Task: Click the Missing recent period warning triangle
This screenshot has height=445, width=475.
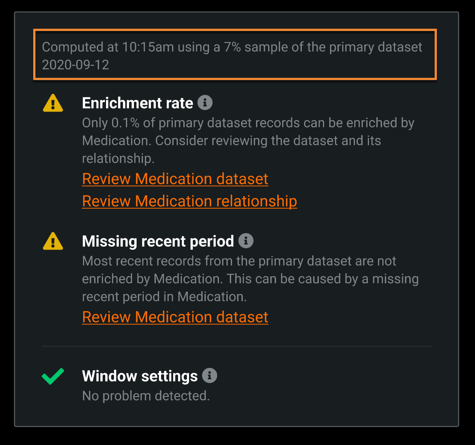Action: pyautogui.click(x=53, y=241)
